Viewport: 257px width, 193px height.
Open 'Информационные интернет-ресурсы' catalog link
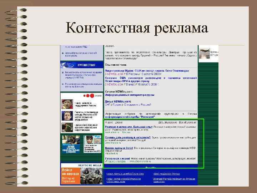(130, 95)
